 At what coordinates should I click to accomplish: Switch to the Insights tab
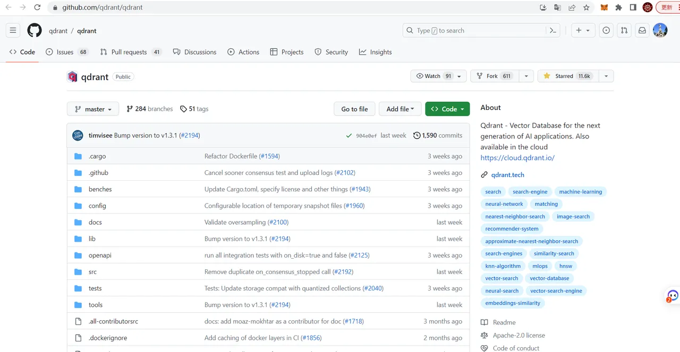375,52
